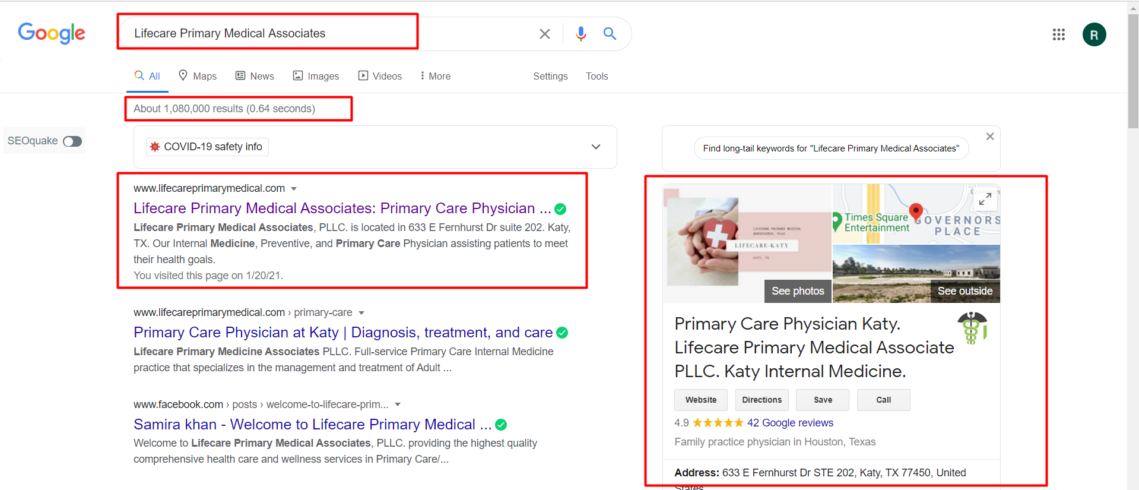Switch to the News tab
This screenshot has width=1139, height=490.
point(255,76)
